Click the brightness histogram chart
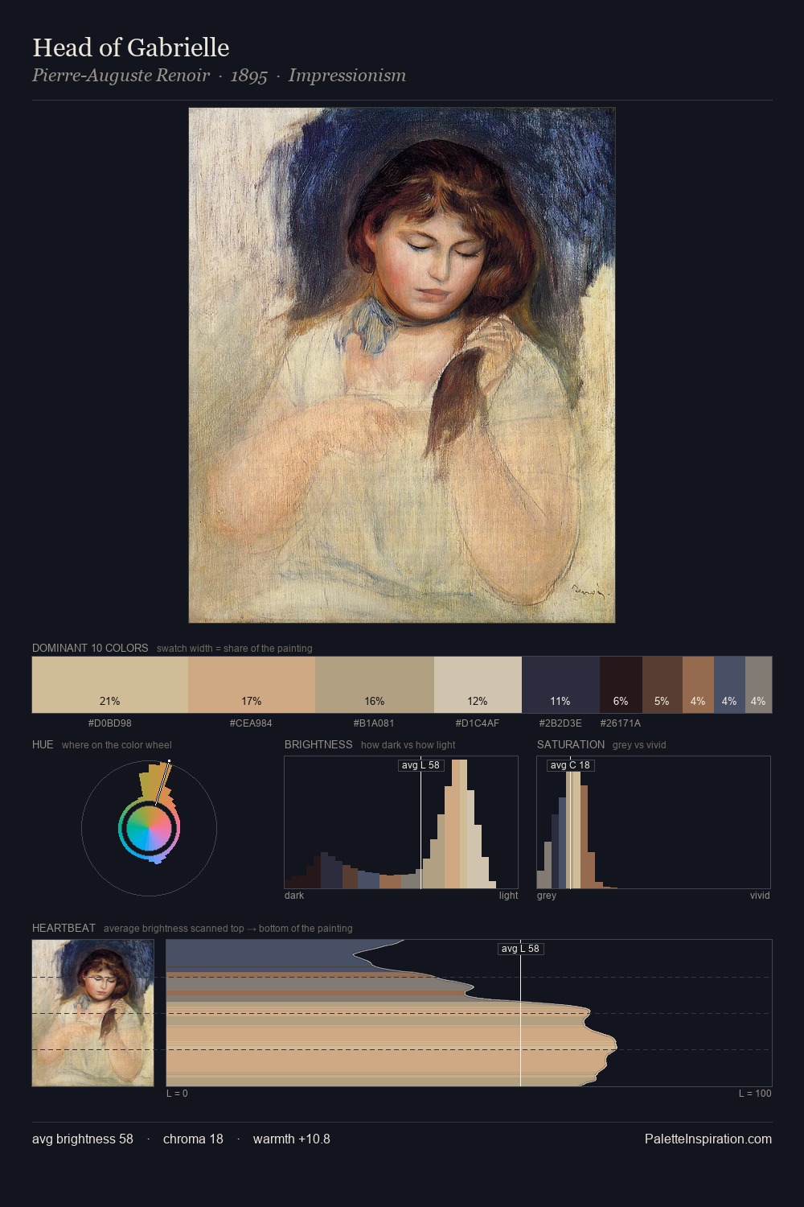The width and height of the screenshot is (804, 1207). click(x=401, y=822)
